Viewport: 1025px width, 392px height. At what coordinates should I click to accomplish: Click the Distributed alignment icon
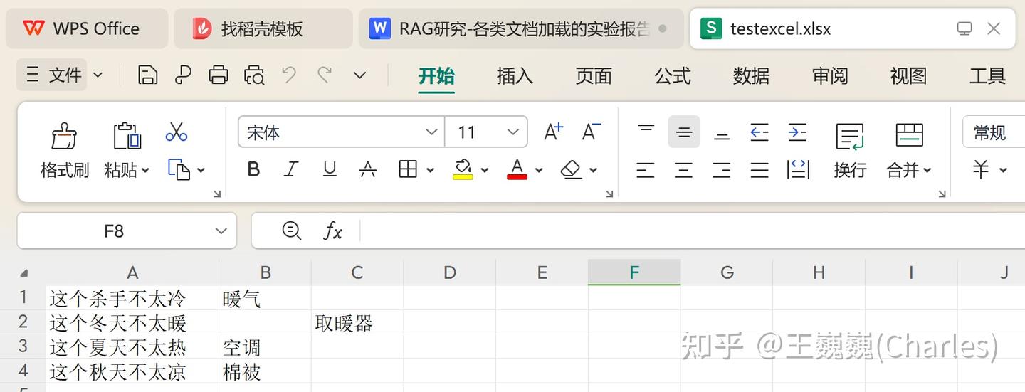798,169
